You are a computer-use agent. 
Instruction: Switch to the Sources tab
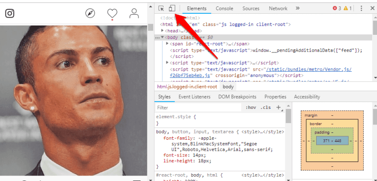tap(251, 8)
